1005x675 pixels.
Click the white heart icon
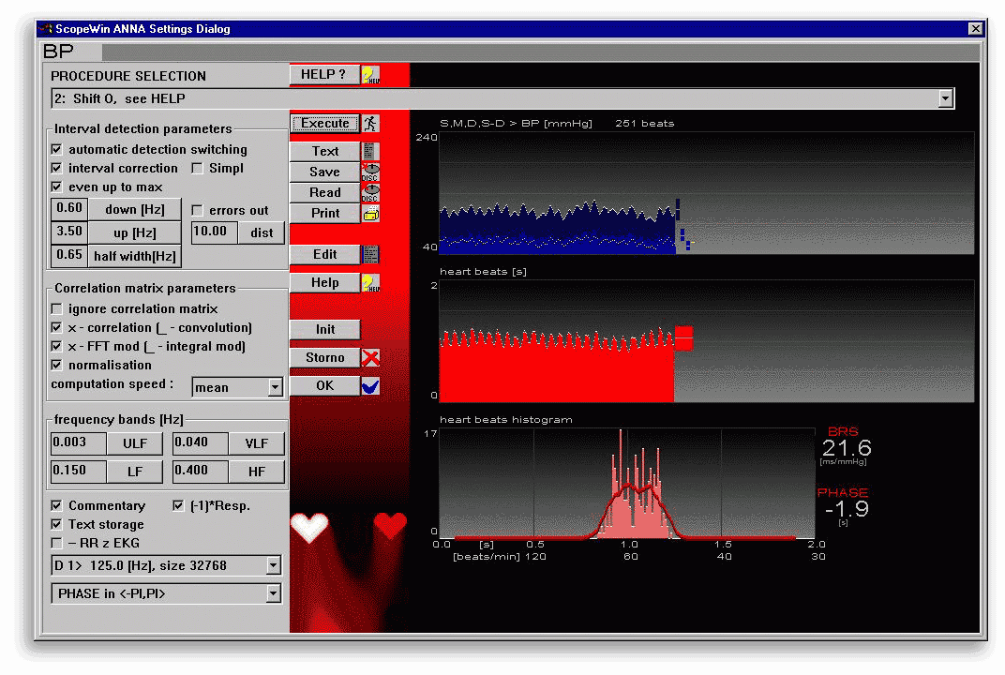click(x=309, y=527)
